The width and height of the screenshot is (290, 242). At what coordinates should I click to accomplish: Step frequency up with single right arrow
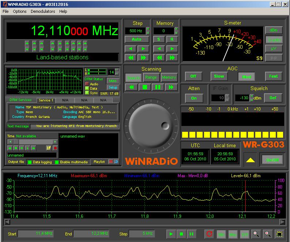click(143, 49)
